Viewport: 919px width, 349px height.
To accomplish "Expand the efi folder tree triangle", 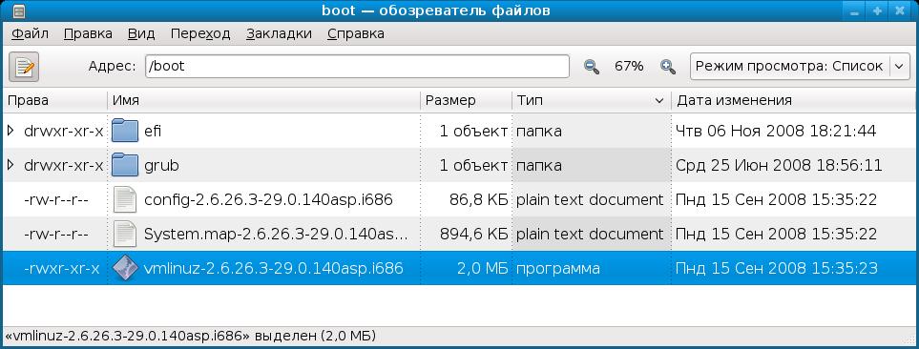I will coord(10,131).
